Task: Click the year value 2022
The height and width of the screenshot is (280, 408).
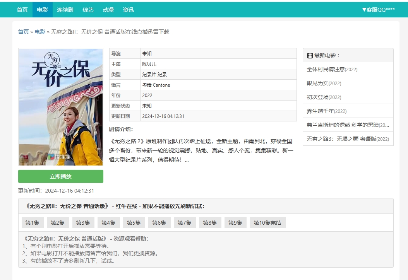Action: [147, 96]
